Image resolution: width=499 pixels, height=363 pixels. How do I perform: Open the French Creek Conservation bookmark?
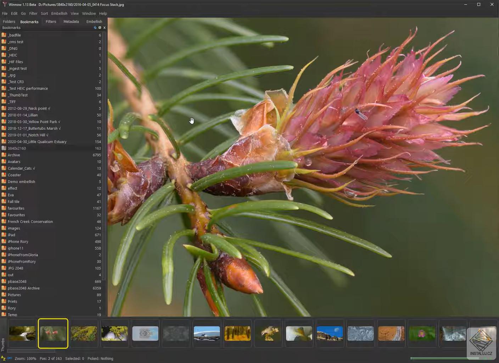(30, 222)
